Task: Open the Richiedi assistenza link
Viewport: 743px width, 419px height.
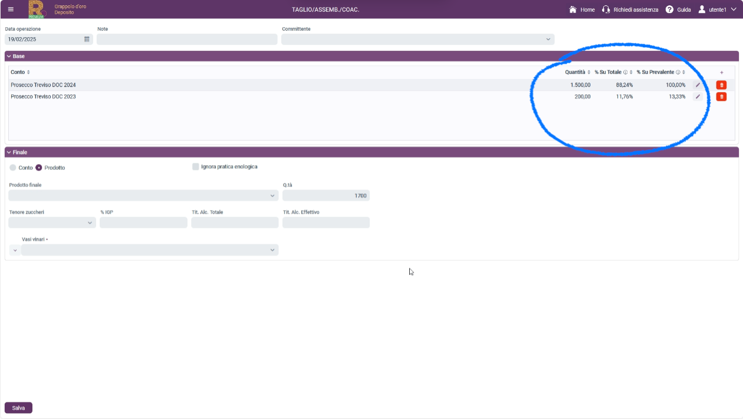Action: (636, 9)
